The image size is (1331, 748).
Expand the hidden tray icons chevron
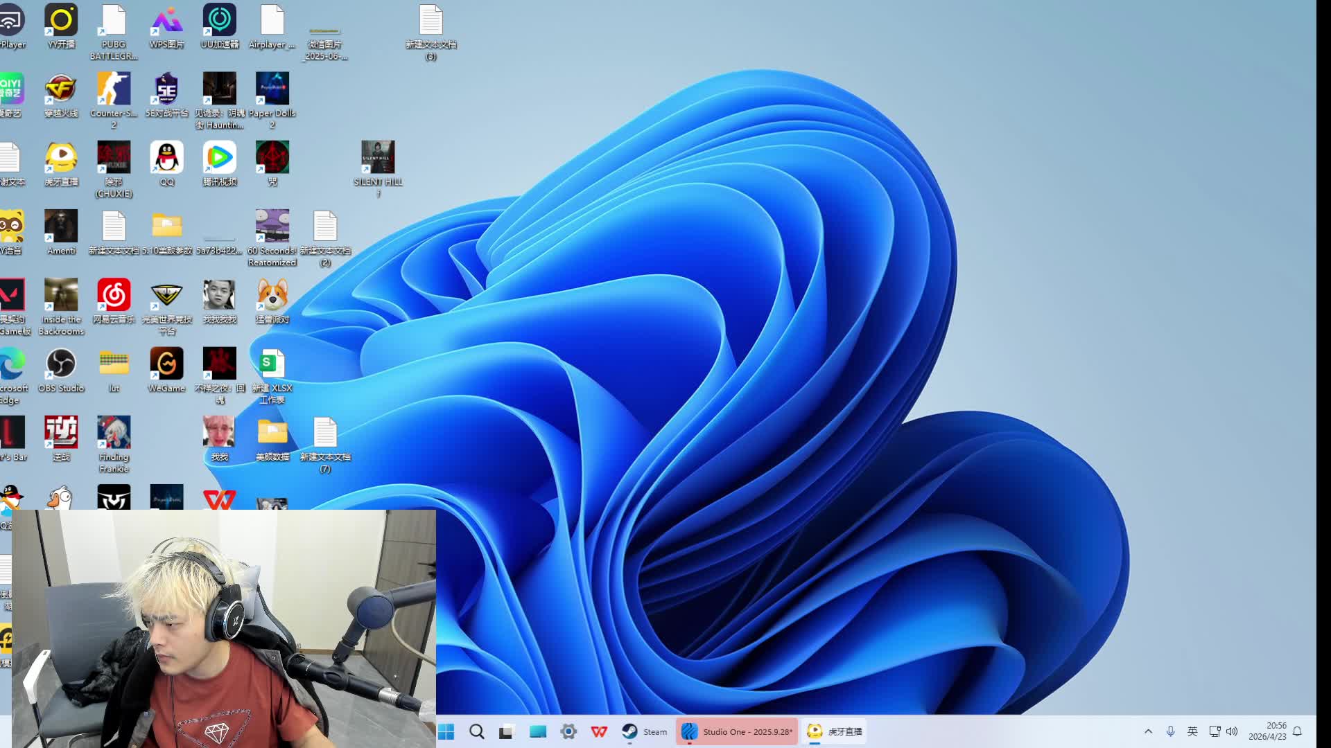pos(1148,731)
